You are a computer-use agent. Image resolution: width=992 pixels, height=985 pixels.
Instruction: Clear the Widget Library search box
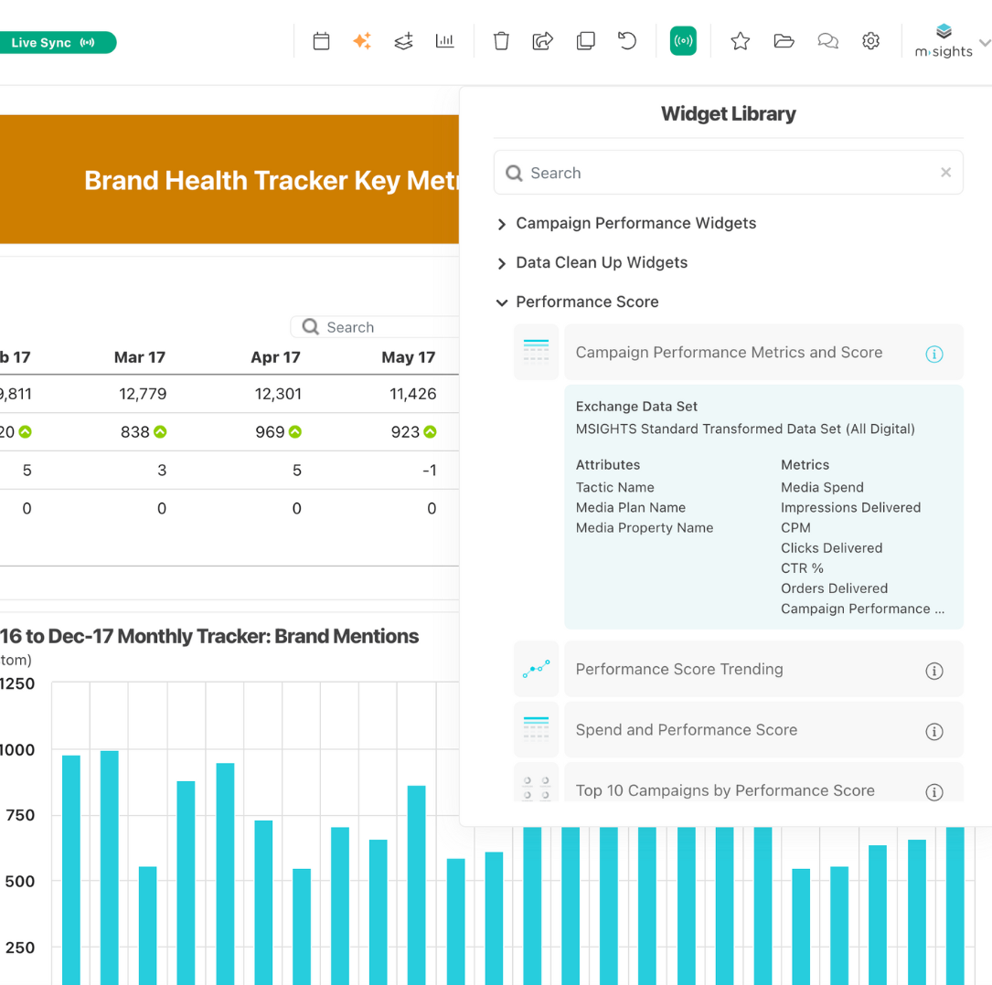[x=945, y=173]
